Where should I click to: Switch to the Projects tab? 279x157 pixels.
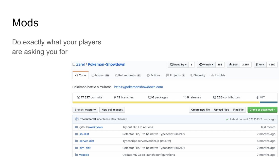[175, 76]
